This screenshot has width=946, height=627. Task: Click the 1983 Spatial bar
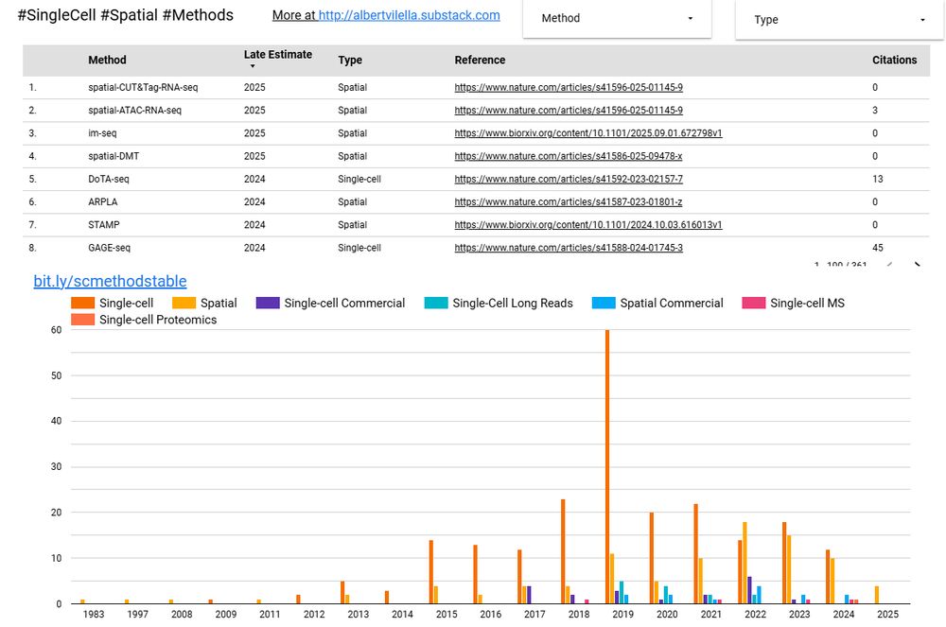click(82, 601)
